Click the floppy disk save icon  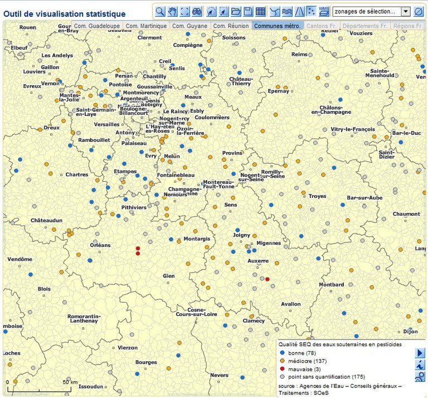248,11
